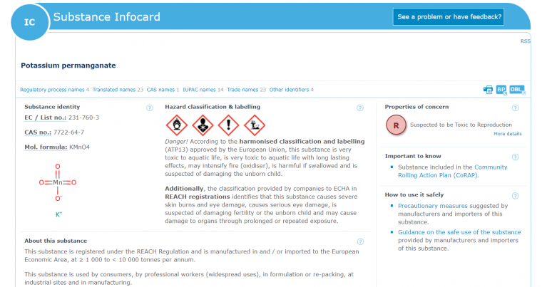542x287 pixels.
Task: Open help for Properties of concern
Action: coord(516,108)
